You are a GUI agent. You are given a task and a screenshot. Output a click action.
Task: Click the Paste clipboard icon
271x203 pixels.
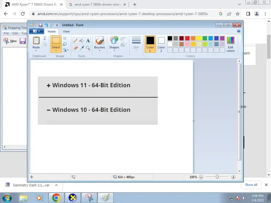(36, 41)
